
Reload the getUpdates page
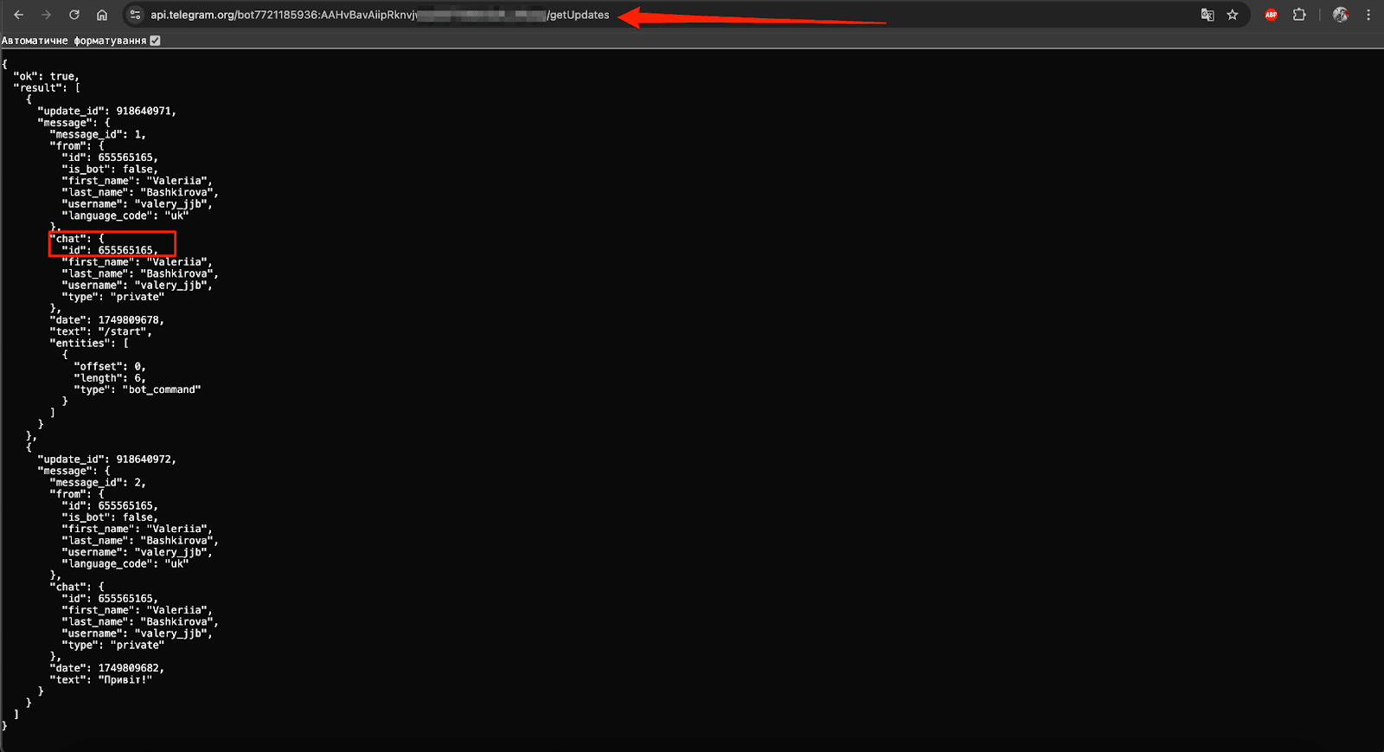point(74,15)
